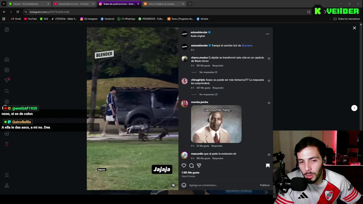Share the post with paper-plane icon
This screenshot has height=204, width=363.
[199, 165]
